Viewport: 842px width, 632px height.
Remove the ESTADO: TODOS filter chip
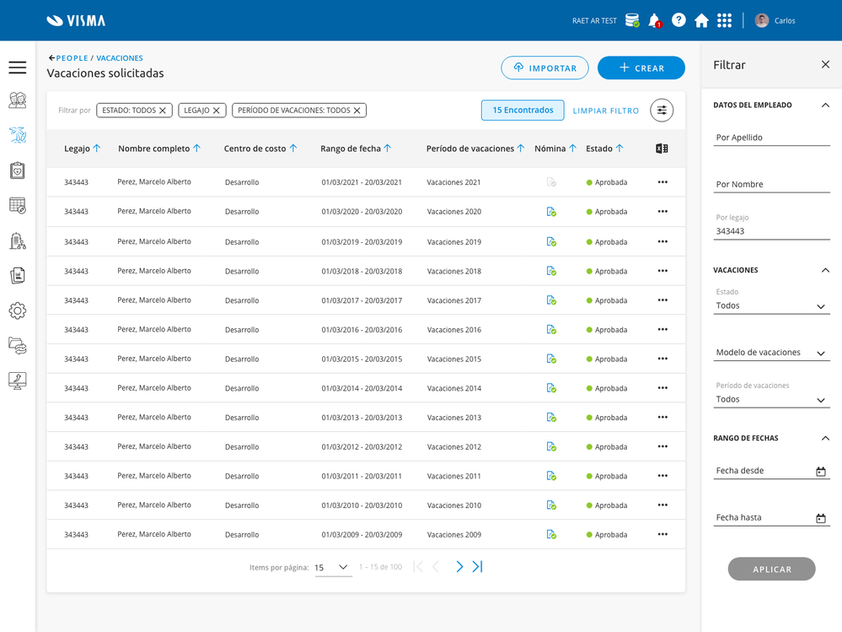[163, 111]
